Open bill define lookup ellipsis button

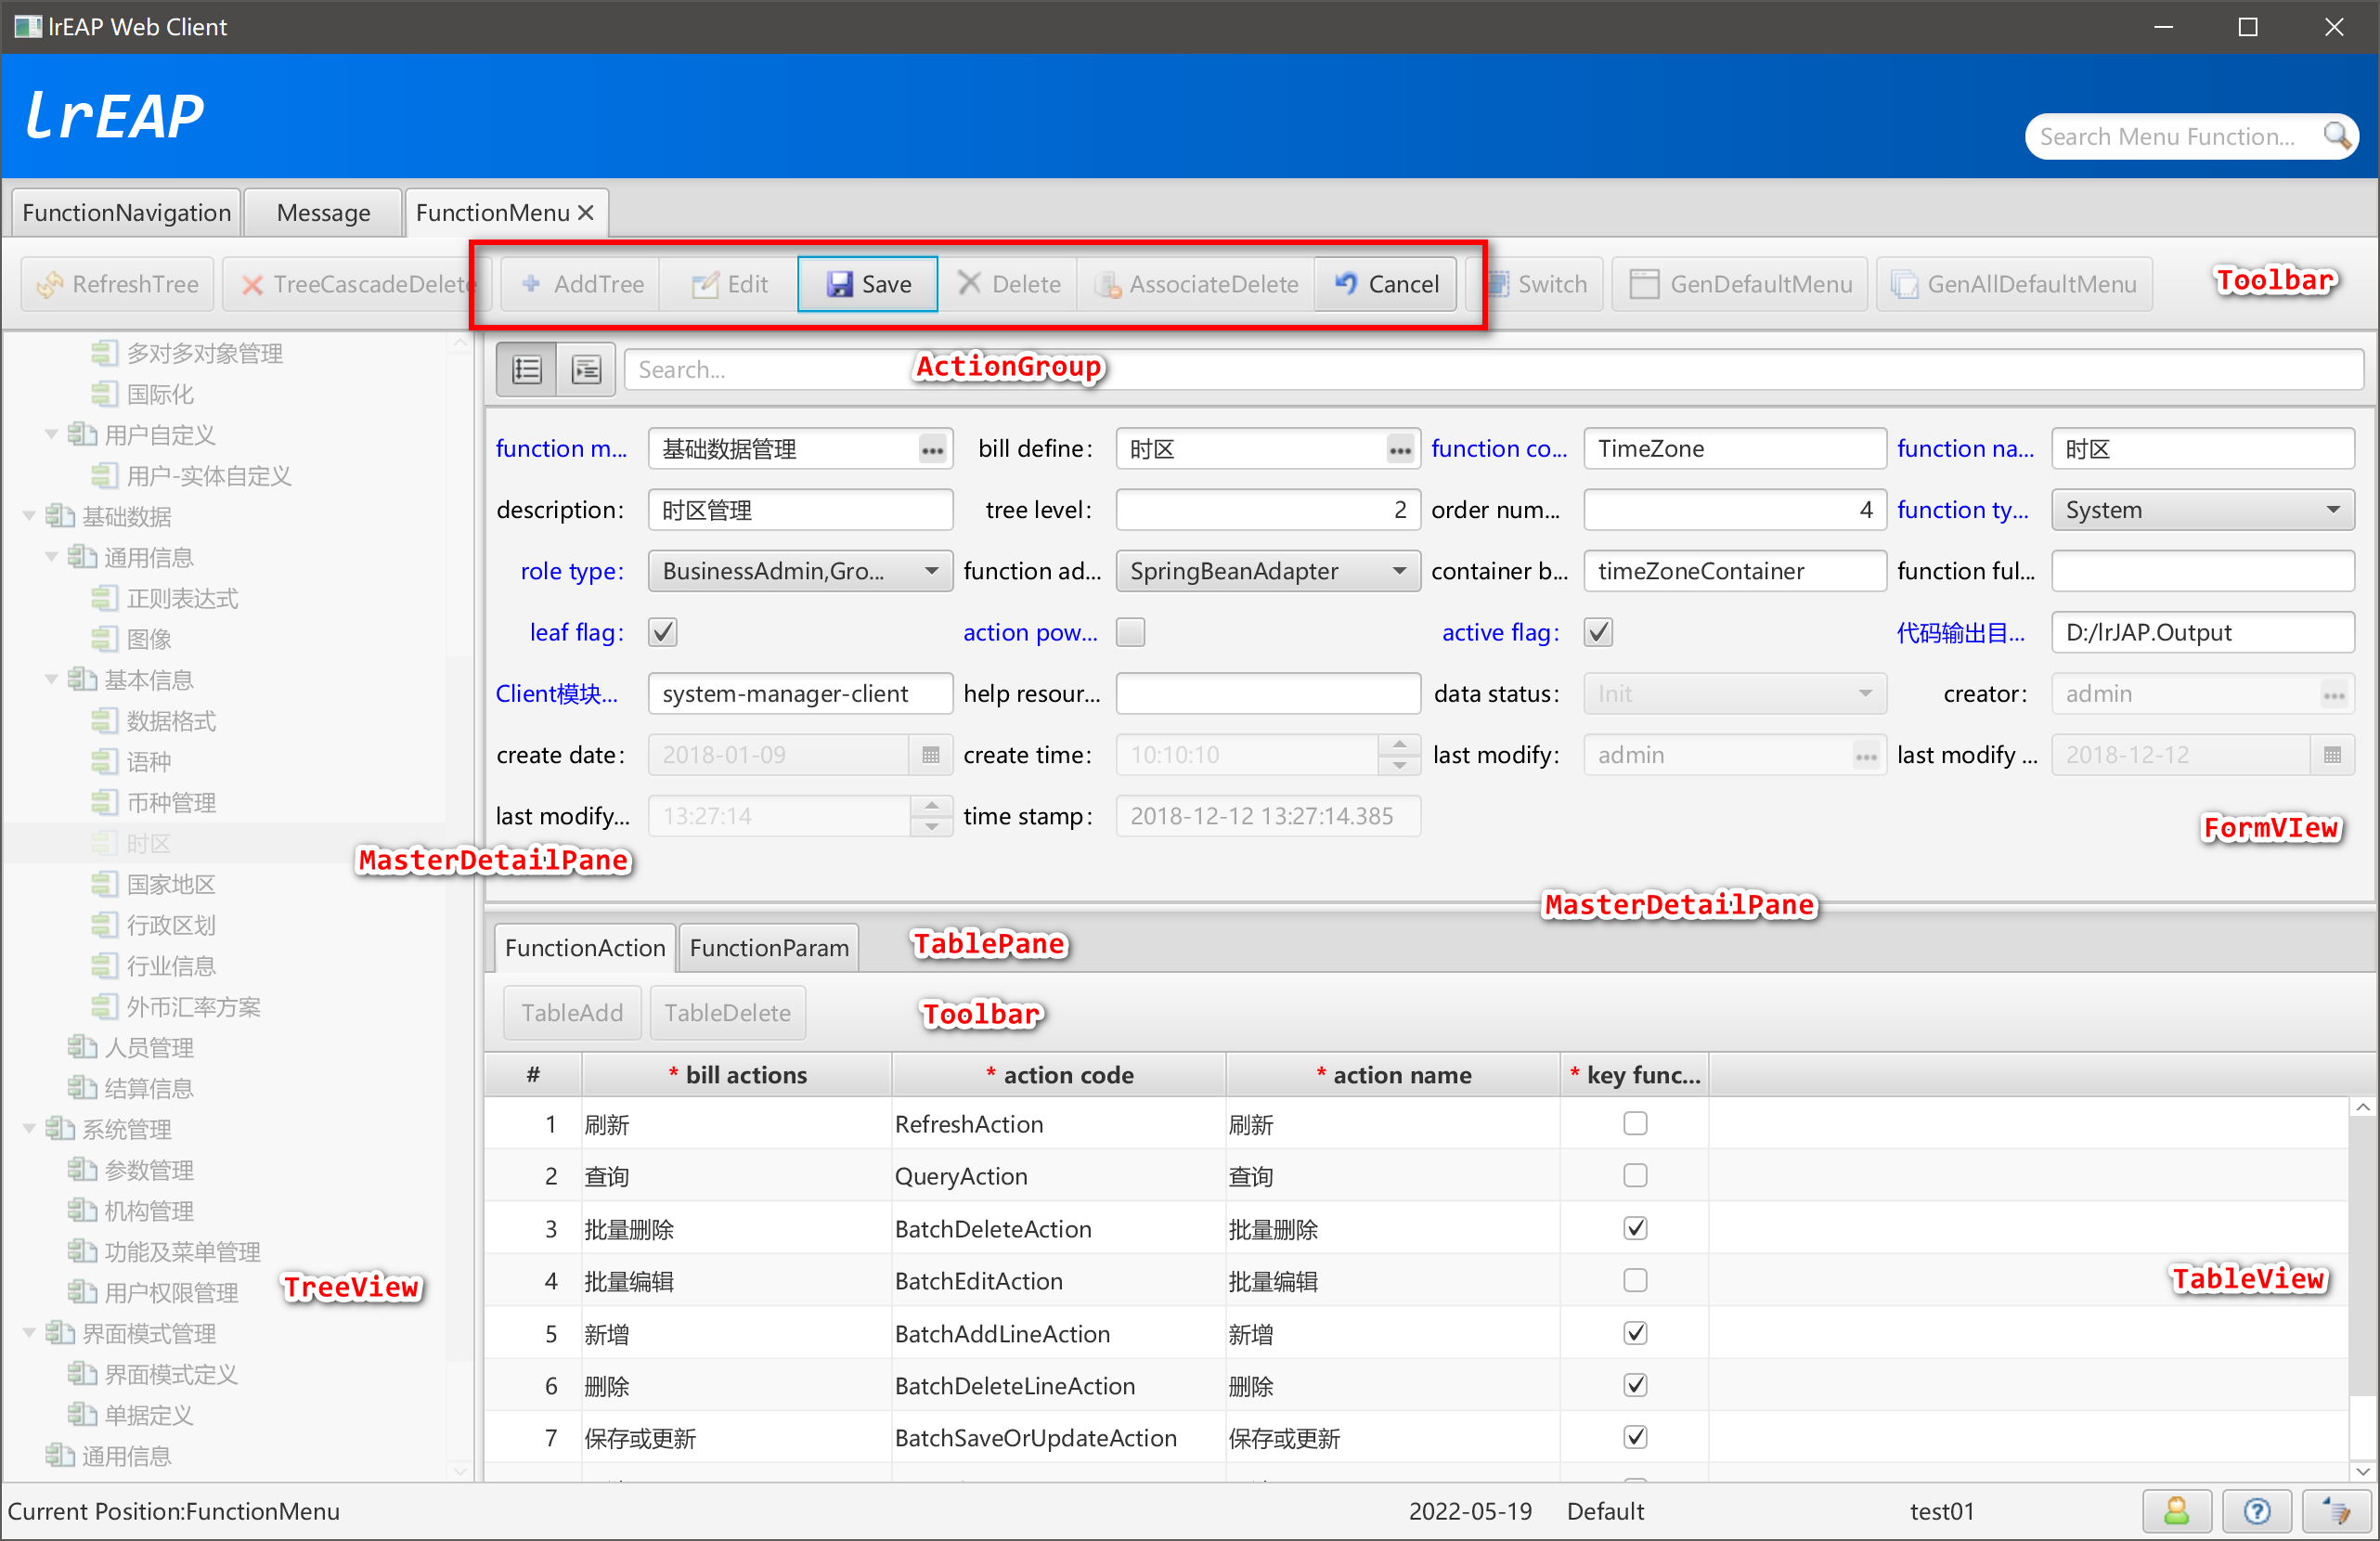(x=1400, y=450)
